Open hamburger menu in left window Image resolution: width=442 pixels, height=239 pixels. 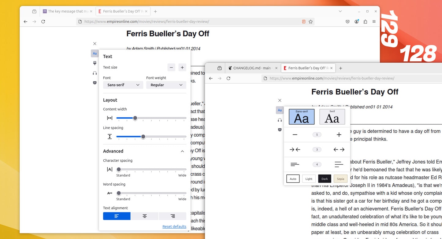(374, 22)
